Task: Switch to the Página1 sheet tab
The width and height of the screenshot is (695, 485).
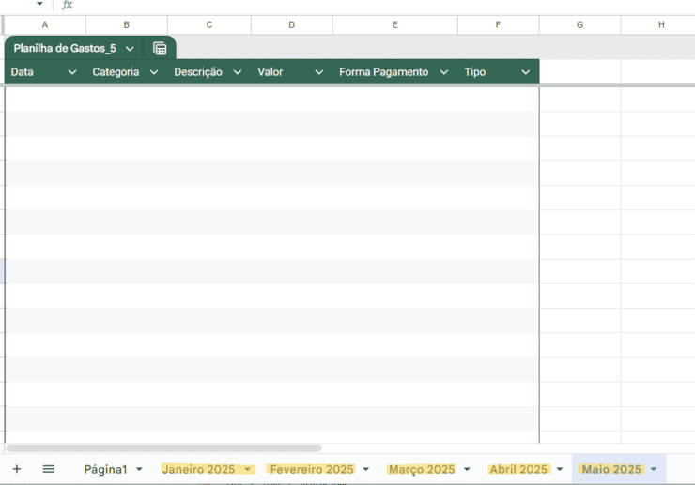Action: pyautogui.click(x=105, y=469)
